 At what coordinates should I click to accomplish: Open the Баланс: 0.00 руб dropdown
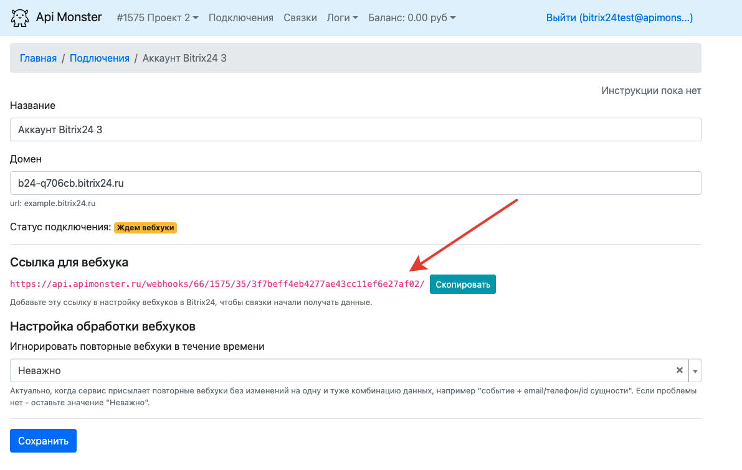(412, 18)
